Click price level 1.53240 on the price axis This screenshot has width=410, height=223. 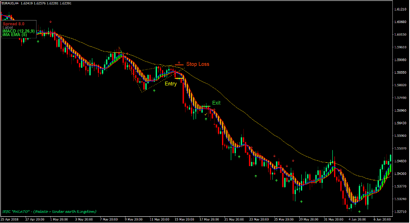400,199
